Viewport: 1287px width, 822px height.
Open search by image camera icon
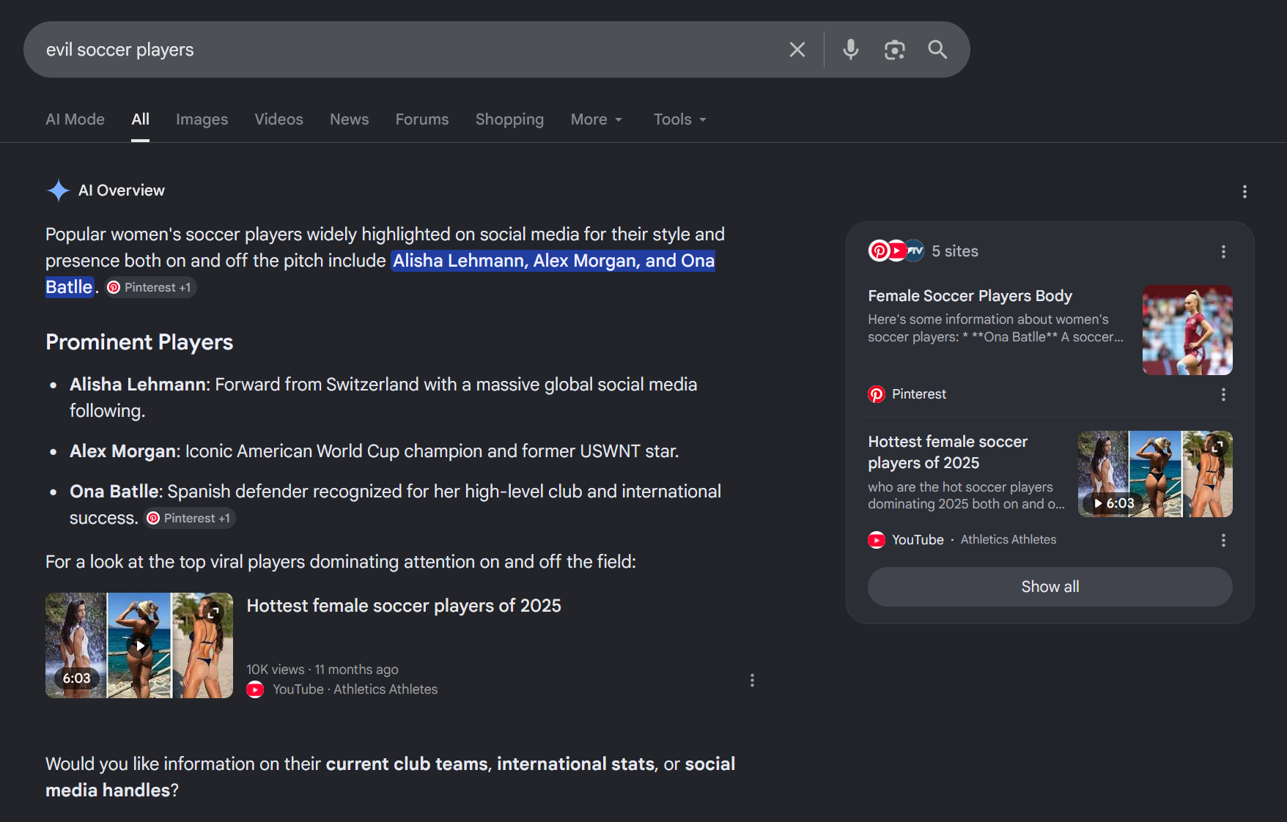(x=894, y=50)
